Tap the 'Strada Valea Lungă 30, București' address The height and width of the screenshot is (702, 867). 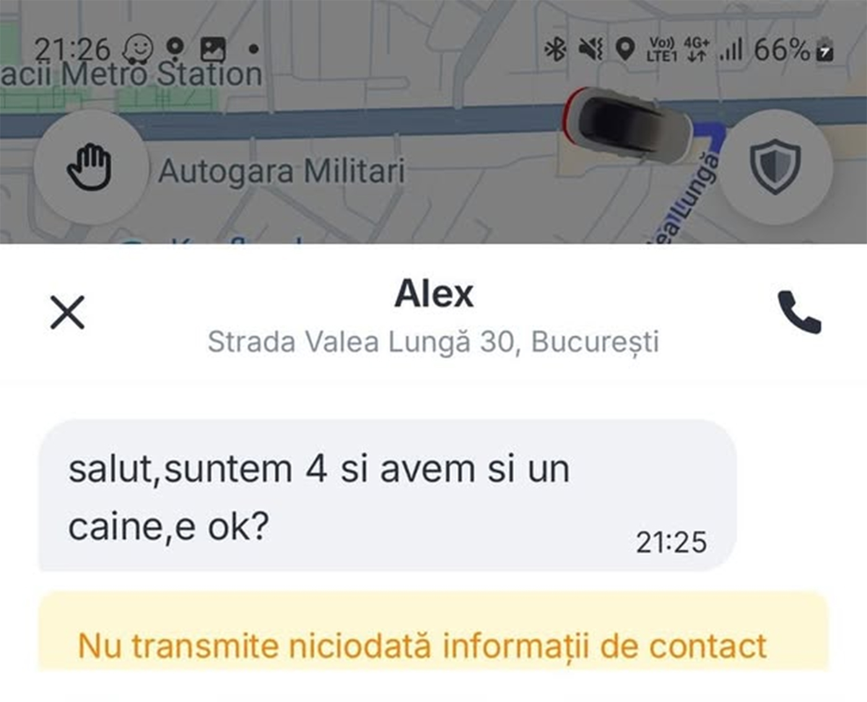[x=434, y=341]
